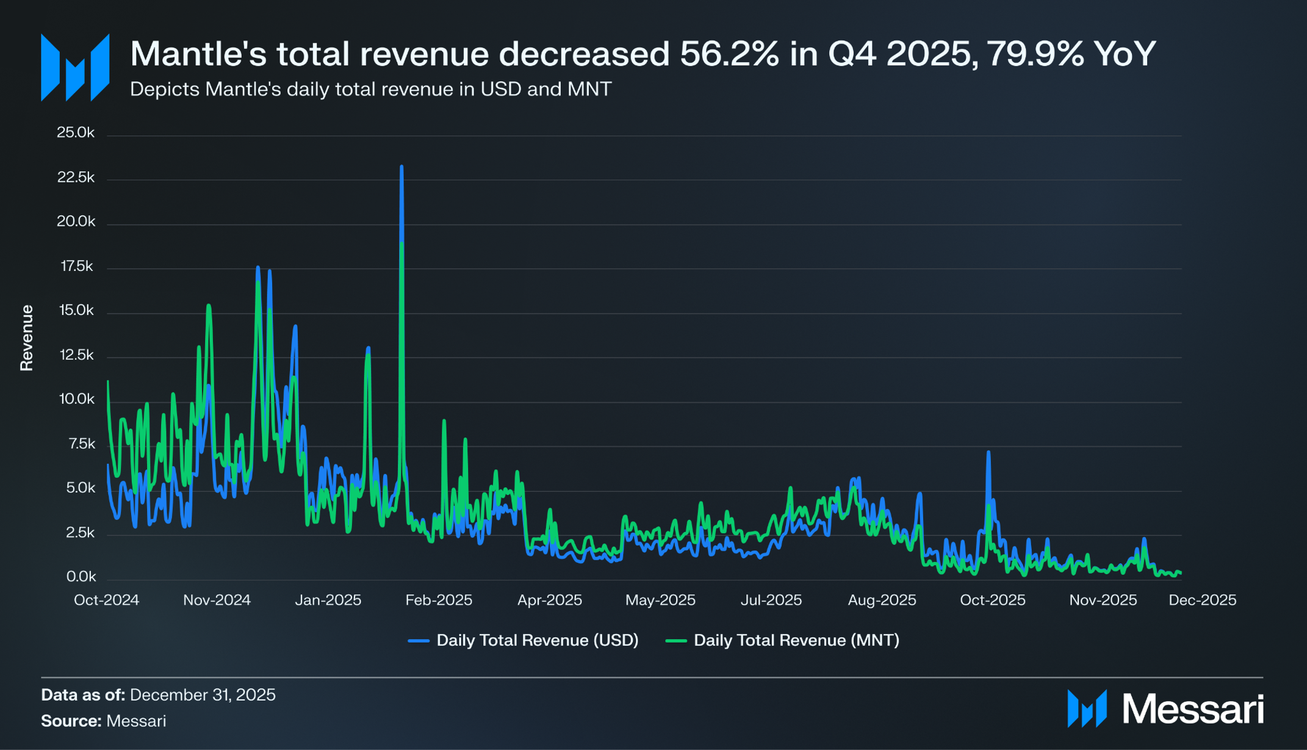Select the Apr-2025 x-axis label
Screen dimensions: 1307x750
pyautogui.click(x=549, y=600)
